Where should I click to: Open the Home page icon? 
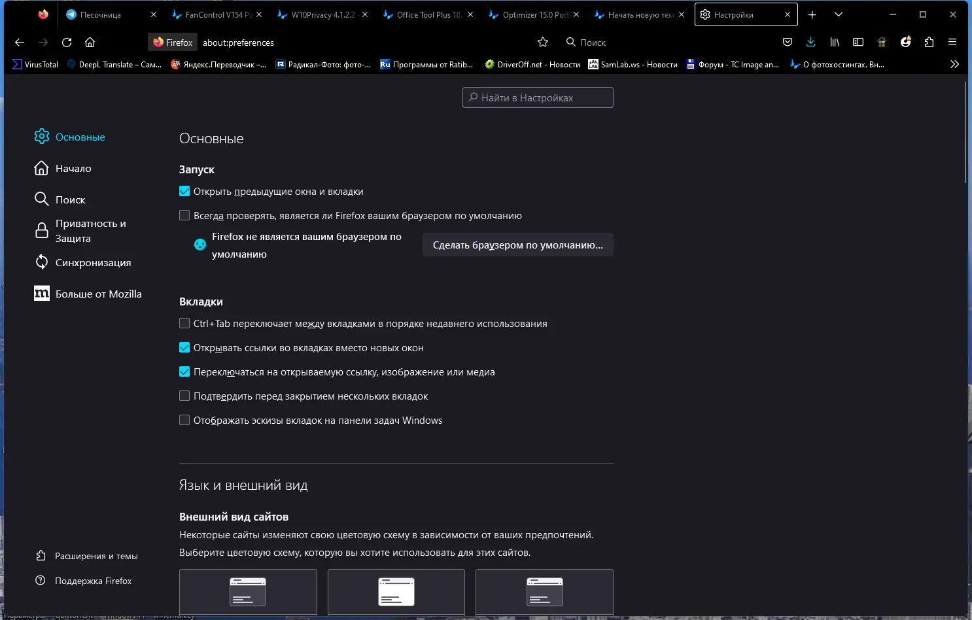[90, 43]
